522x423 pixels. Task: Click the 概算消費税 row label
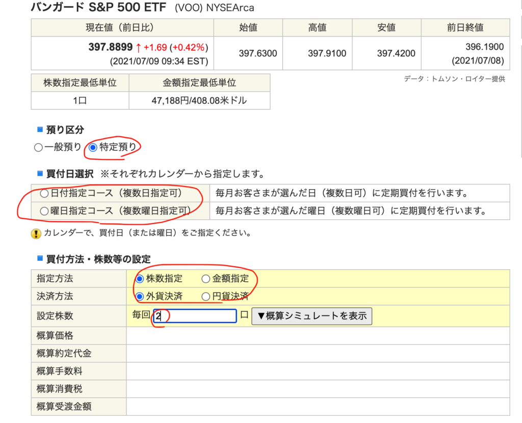(59, 388)
